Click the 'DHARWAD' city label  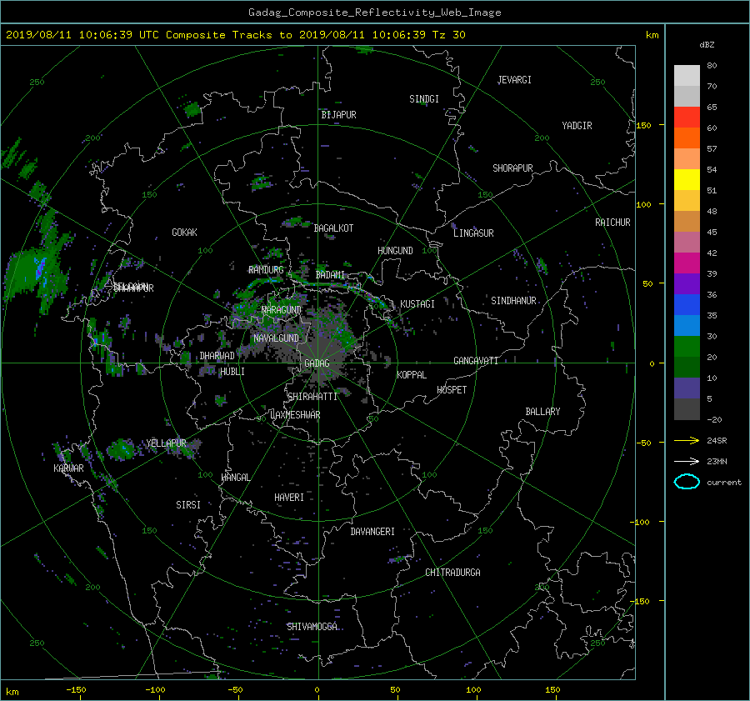tap(217, 356)
